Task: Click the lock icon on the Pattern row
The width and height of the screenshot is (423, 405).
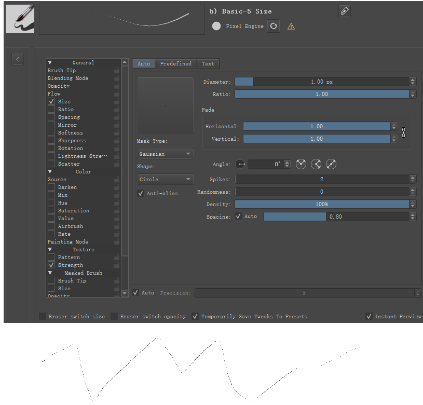Action: (x=117, y=258)
